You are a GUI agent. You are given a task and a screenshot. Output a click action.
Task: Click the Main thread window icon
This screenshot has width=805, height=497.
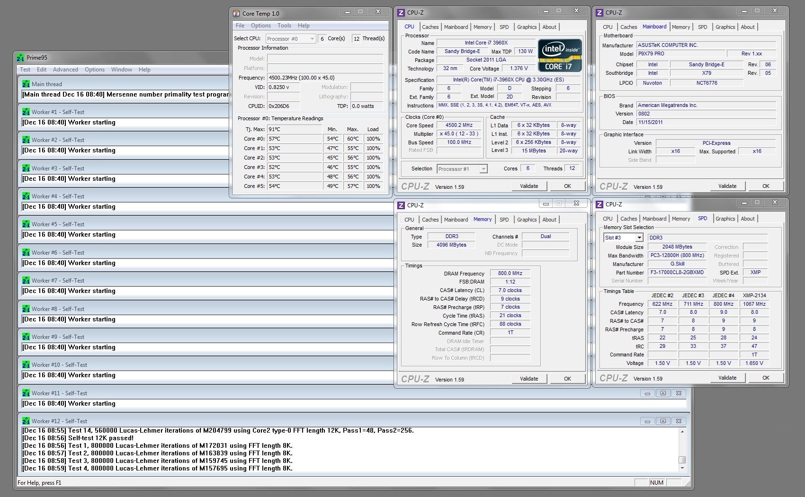26,84
